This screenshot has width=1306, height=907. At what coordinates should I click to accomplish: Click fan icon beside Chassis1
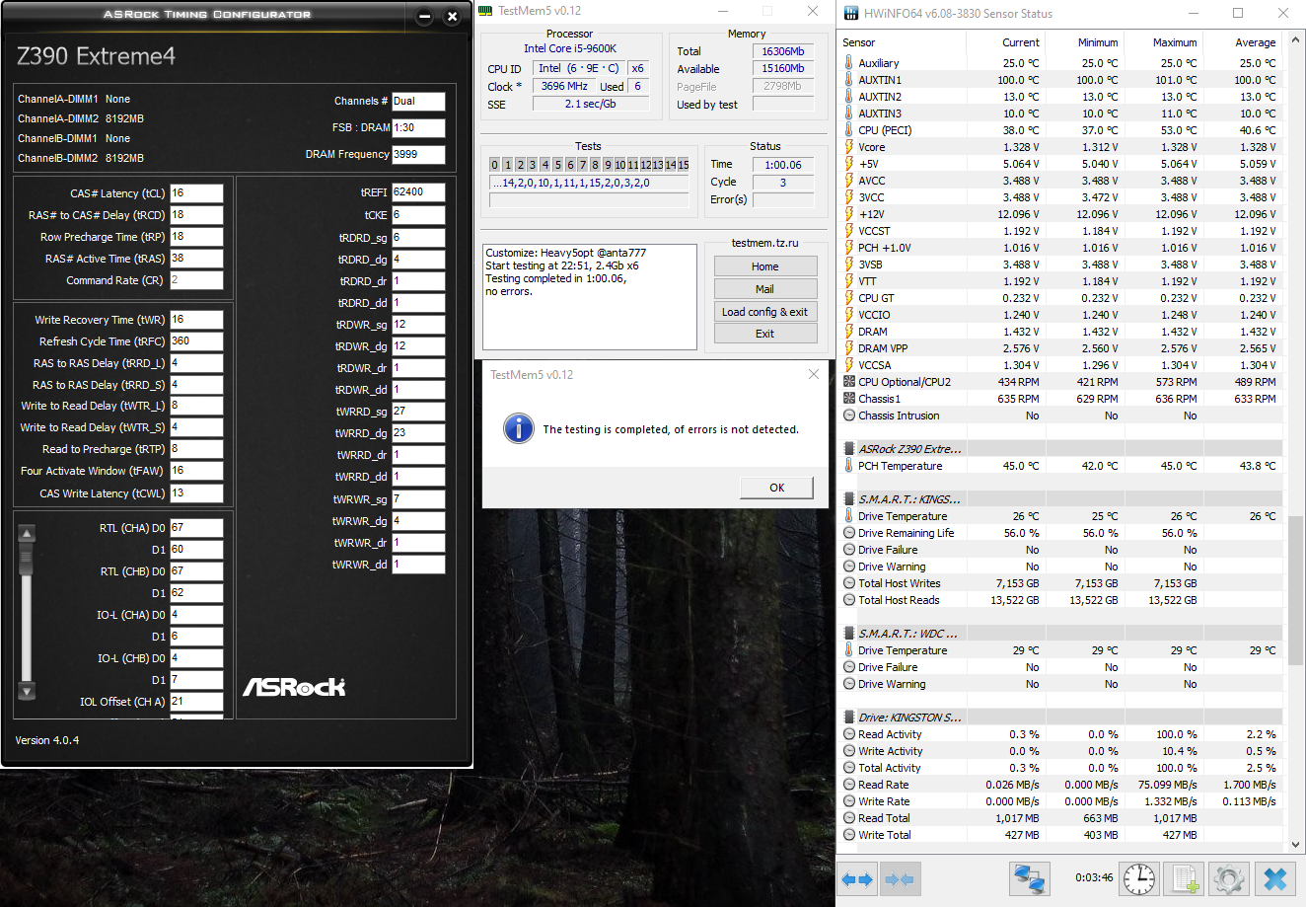pyautogui.click(x=849, y=399)
